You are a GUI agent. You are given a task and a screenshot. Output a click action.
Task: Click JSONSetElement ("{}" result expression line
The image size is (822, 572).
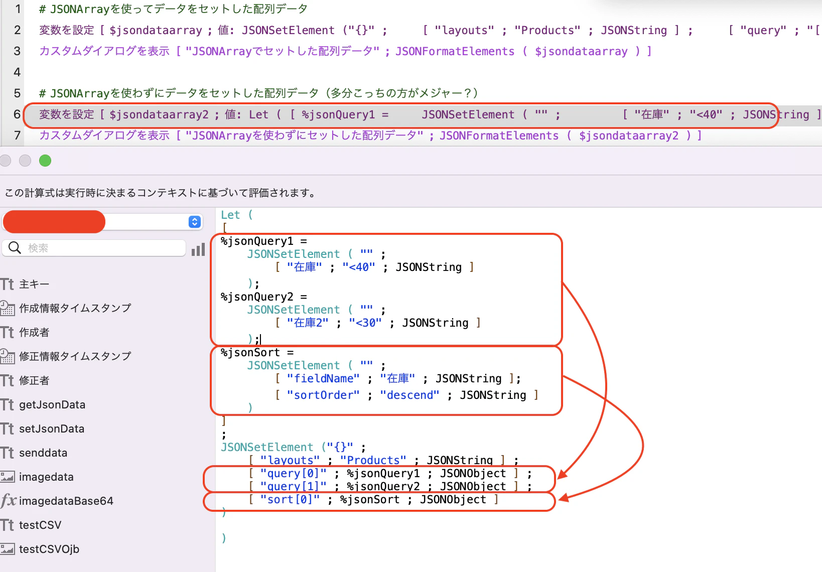[x=293, y=447]
